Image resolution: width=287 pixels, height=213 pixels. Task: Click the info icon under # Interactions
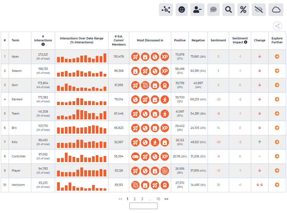click(x=43, y=44)
